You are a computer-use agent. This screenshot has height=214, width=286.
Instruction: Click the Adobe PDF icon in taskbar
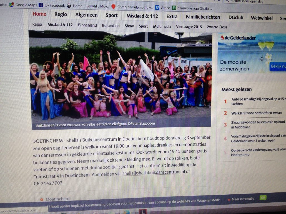click(143, 212)
